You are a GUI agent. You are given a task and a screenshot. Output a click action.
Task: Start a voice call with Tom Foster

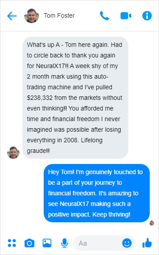point(104,16)
